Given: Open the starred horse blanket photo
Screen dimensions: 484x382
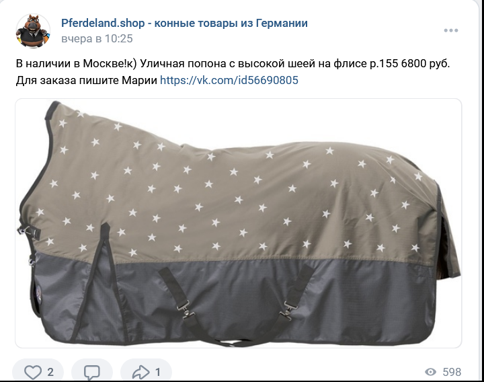Looking at the screenshot, I should pyautogui.click(x=238, y=223).
